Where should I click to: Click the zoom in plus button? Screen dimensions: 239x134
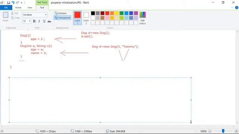click(236, 131)
